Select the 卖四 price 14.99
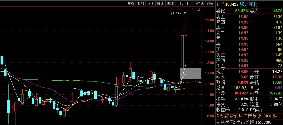 click(x=243, y=22)
